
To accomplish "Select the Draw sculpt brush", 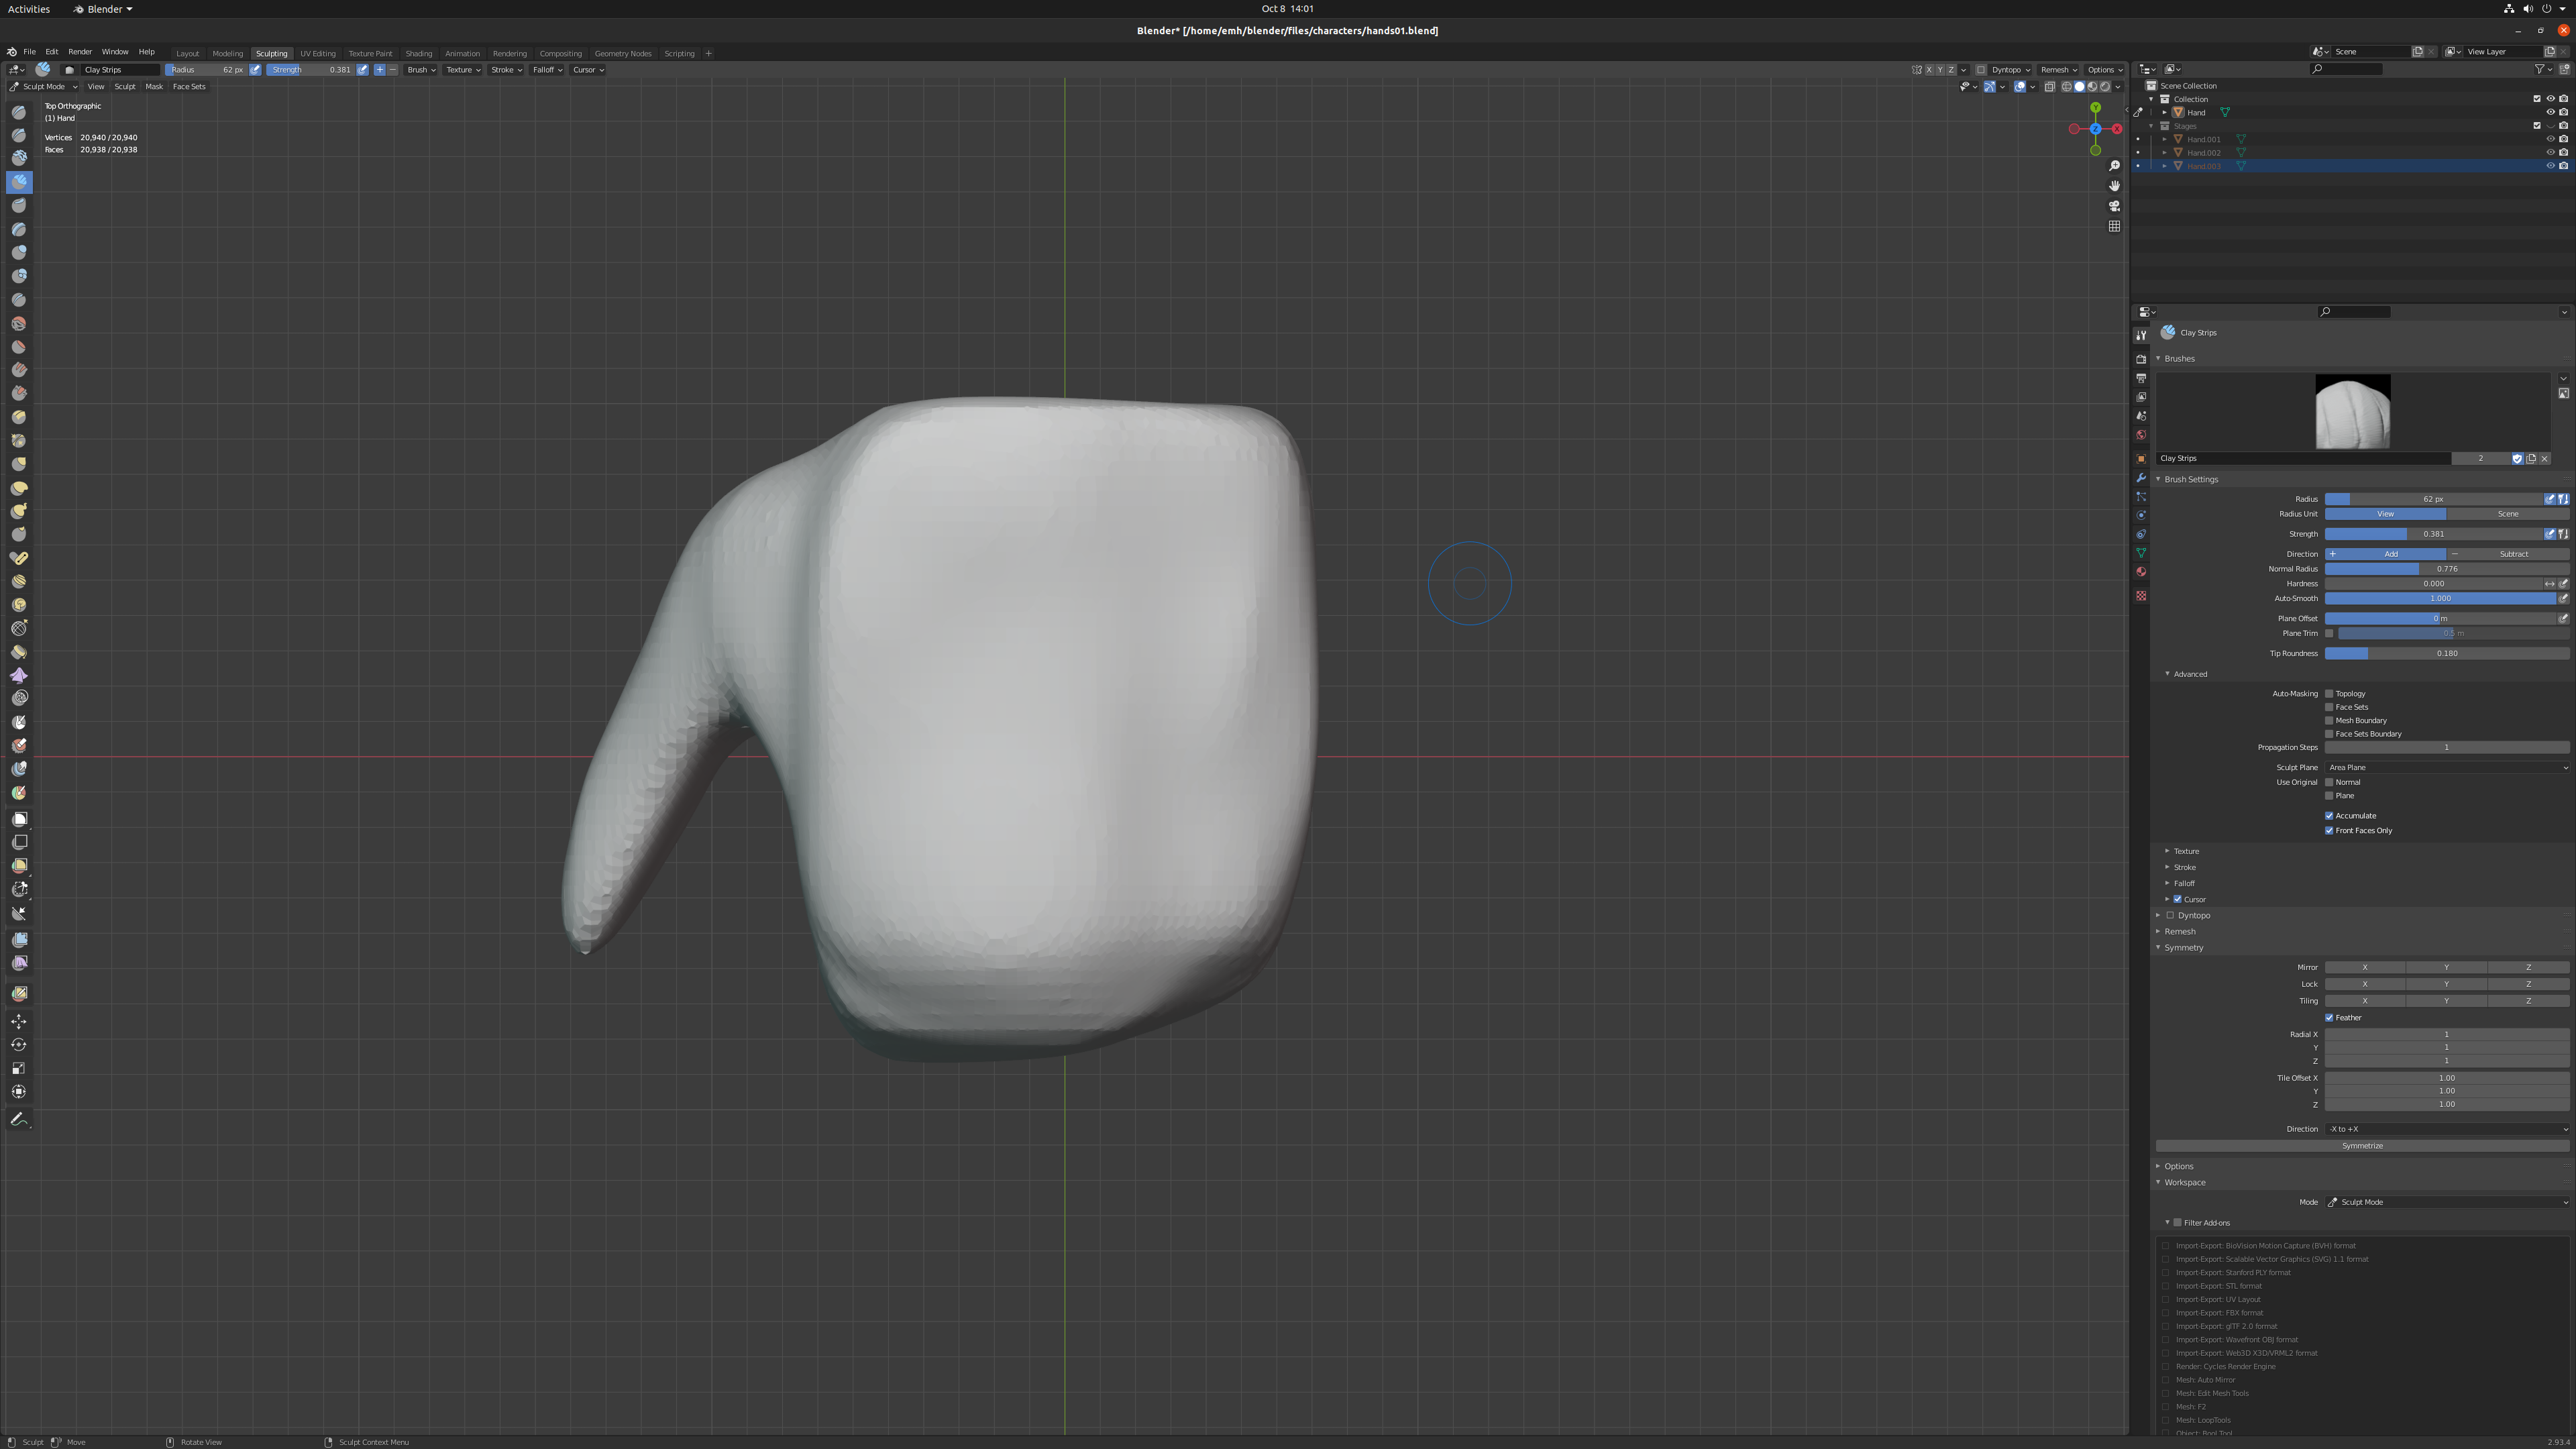I will pyautogui.click(x=19, y=112).
